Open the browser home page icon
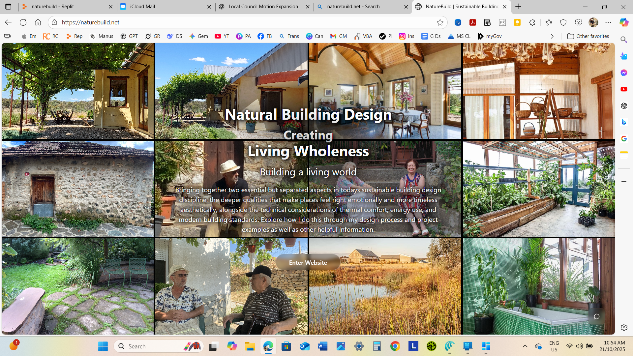The image size is (633, 356). tap(38, 22)
